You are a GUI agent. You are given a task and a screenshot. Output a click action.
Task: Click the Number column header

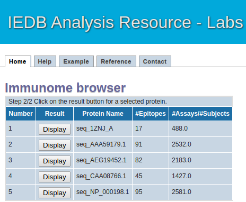[21, 114]
